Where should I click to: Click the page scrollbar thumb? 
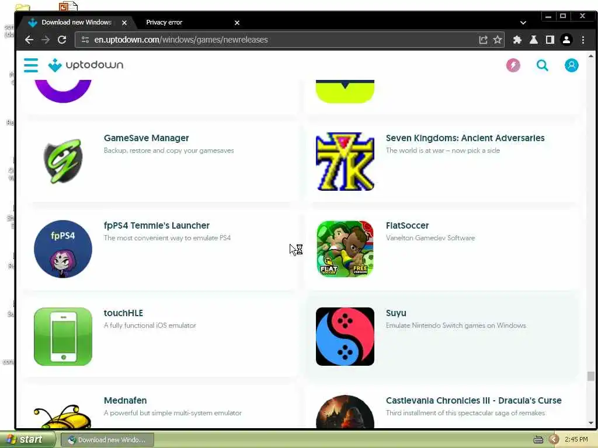[590, 376]
